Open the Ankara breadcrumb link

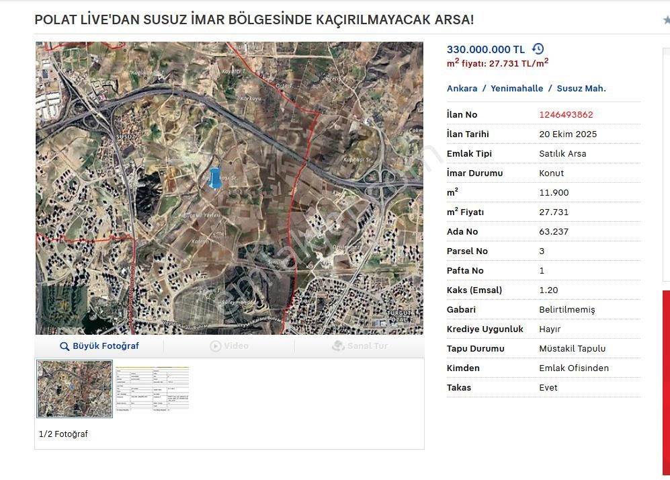coord(460,88)
